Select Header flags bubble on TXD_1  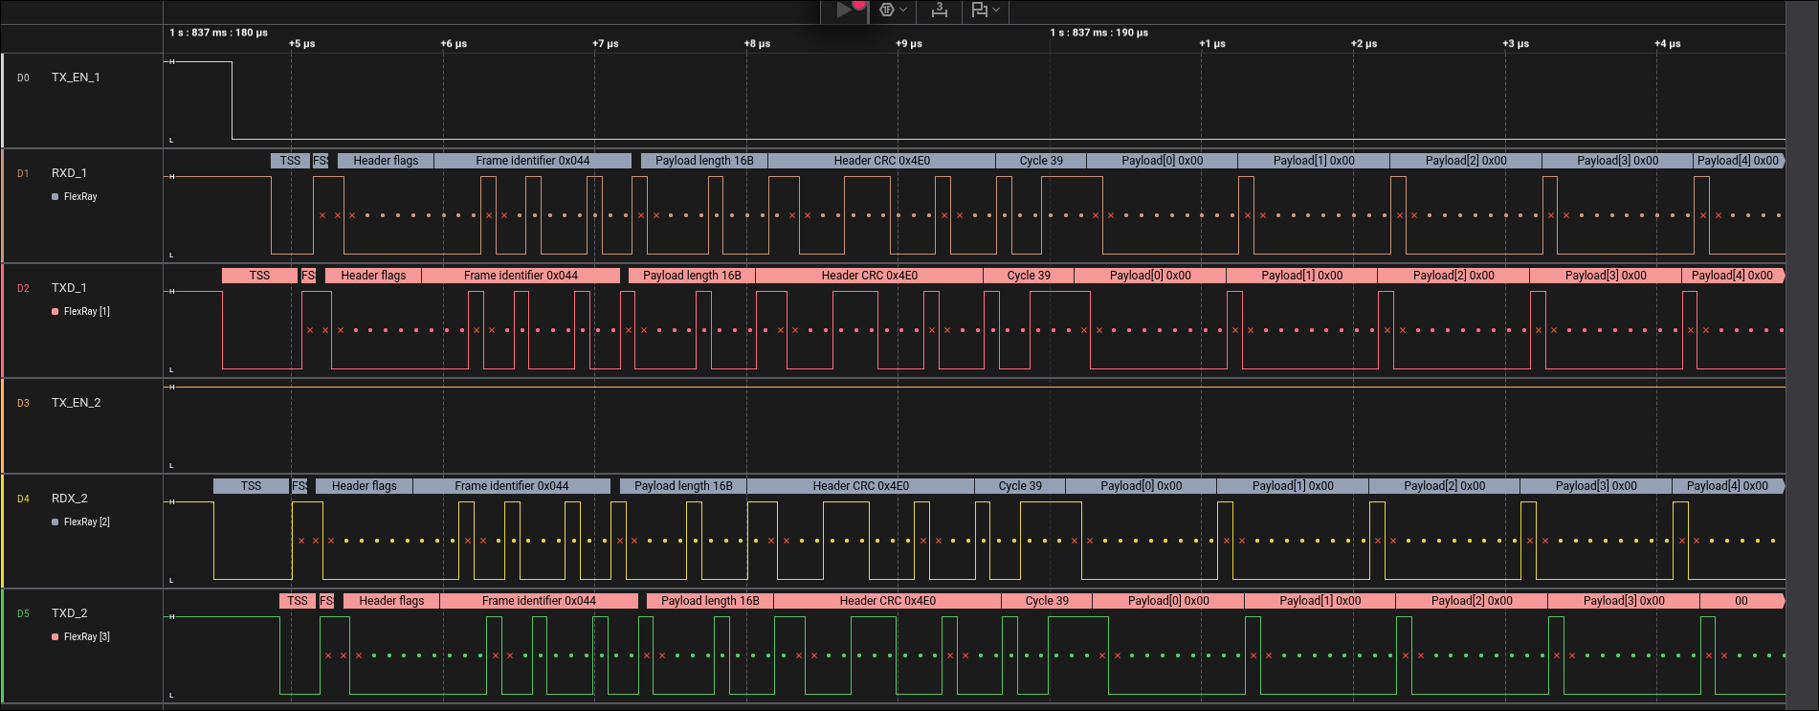pyautogui.click(x=373, y=276)
